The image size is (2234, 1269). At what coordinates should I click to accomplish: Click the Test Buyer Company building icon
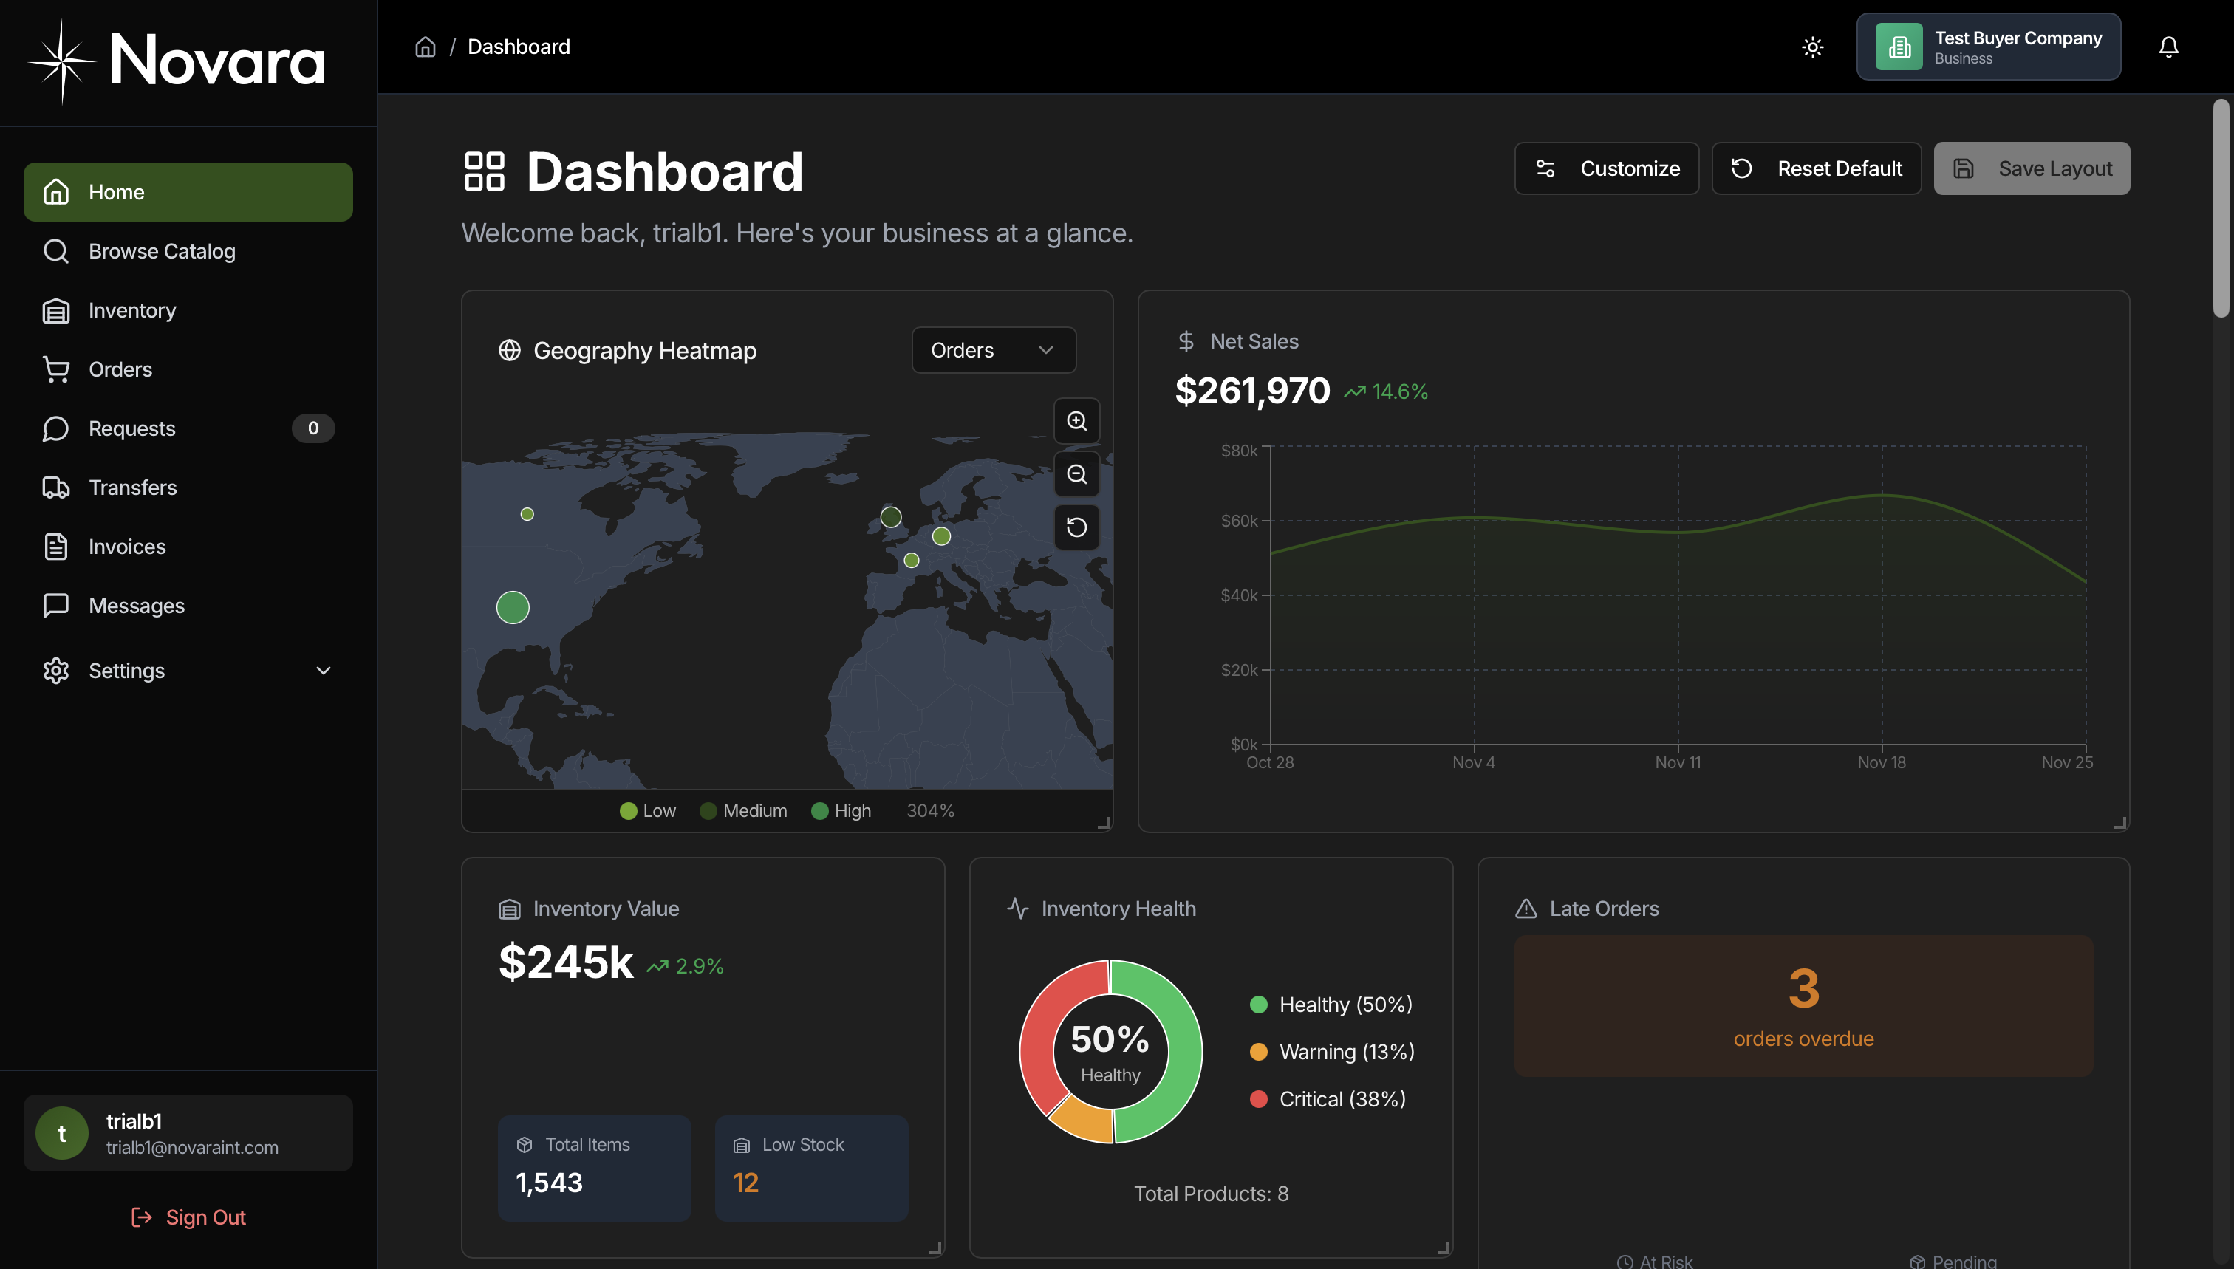tap(1899, 47)
